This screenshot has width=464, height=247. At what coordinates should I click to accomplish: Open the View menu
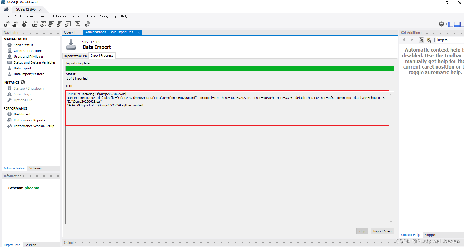(x=30, y=16)
